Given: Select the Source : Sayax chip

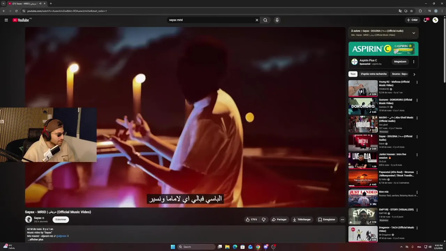Looking at the screenshot, I should coord(400,74).
